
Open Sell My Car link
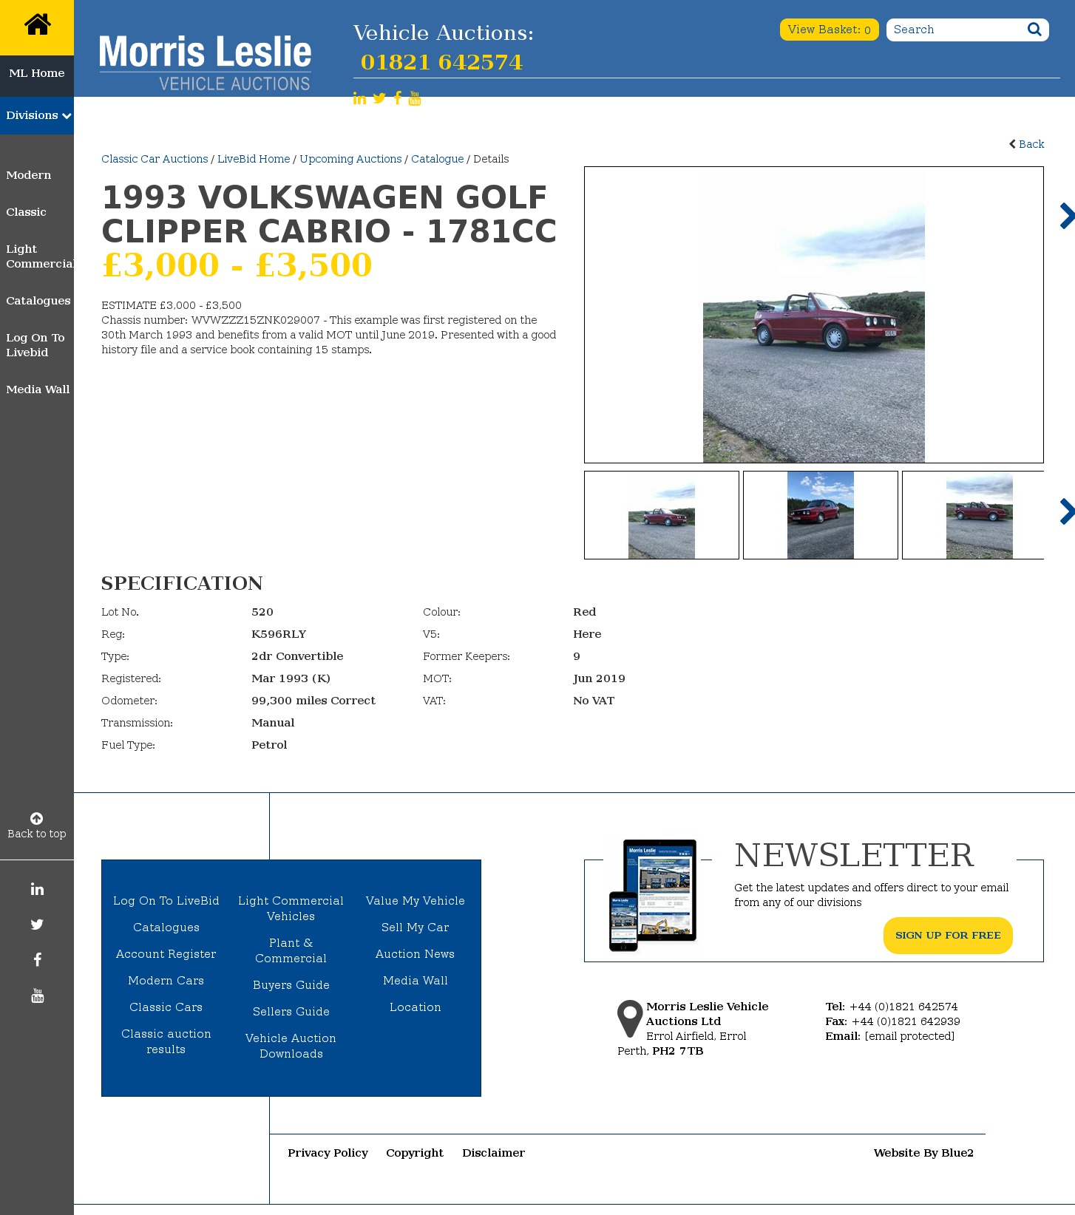[x=416, y=928]
